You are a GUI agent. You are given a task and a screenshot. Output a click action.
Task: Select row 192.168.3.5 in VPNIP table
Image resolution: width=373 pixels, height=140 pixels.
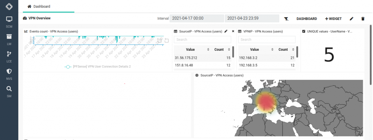tap(267, 65)
